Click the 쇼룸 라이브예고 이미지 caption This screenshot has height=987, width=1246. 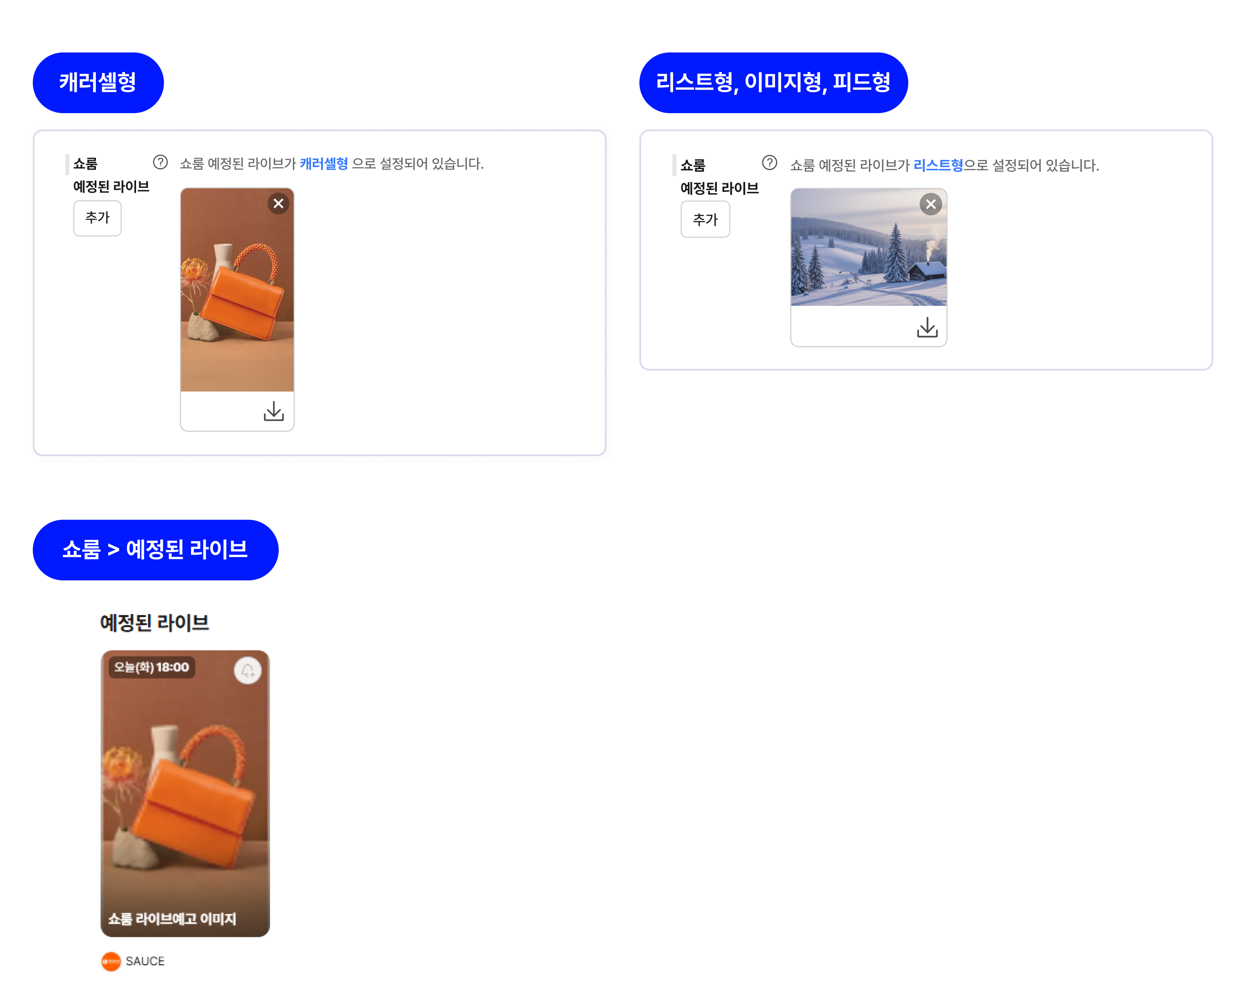pos(172,919)
